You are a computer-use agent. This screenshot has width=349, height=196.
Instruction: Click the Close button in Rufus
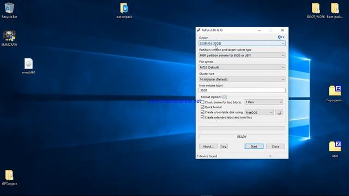tap(275, 146)
